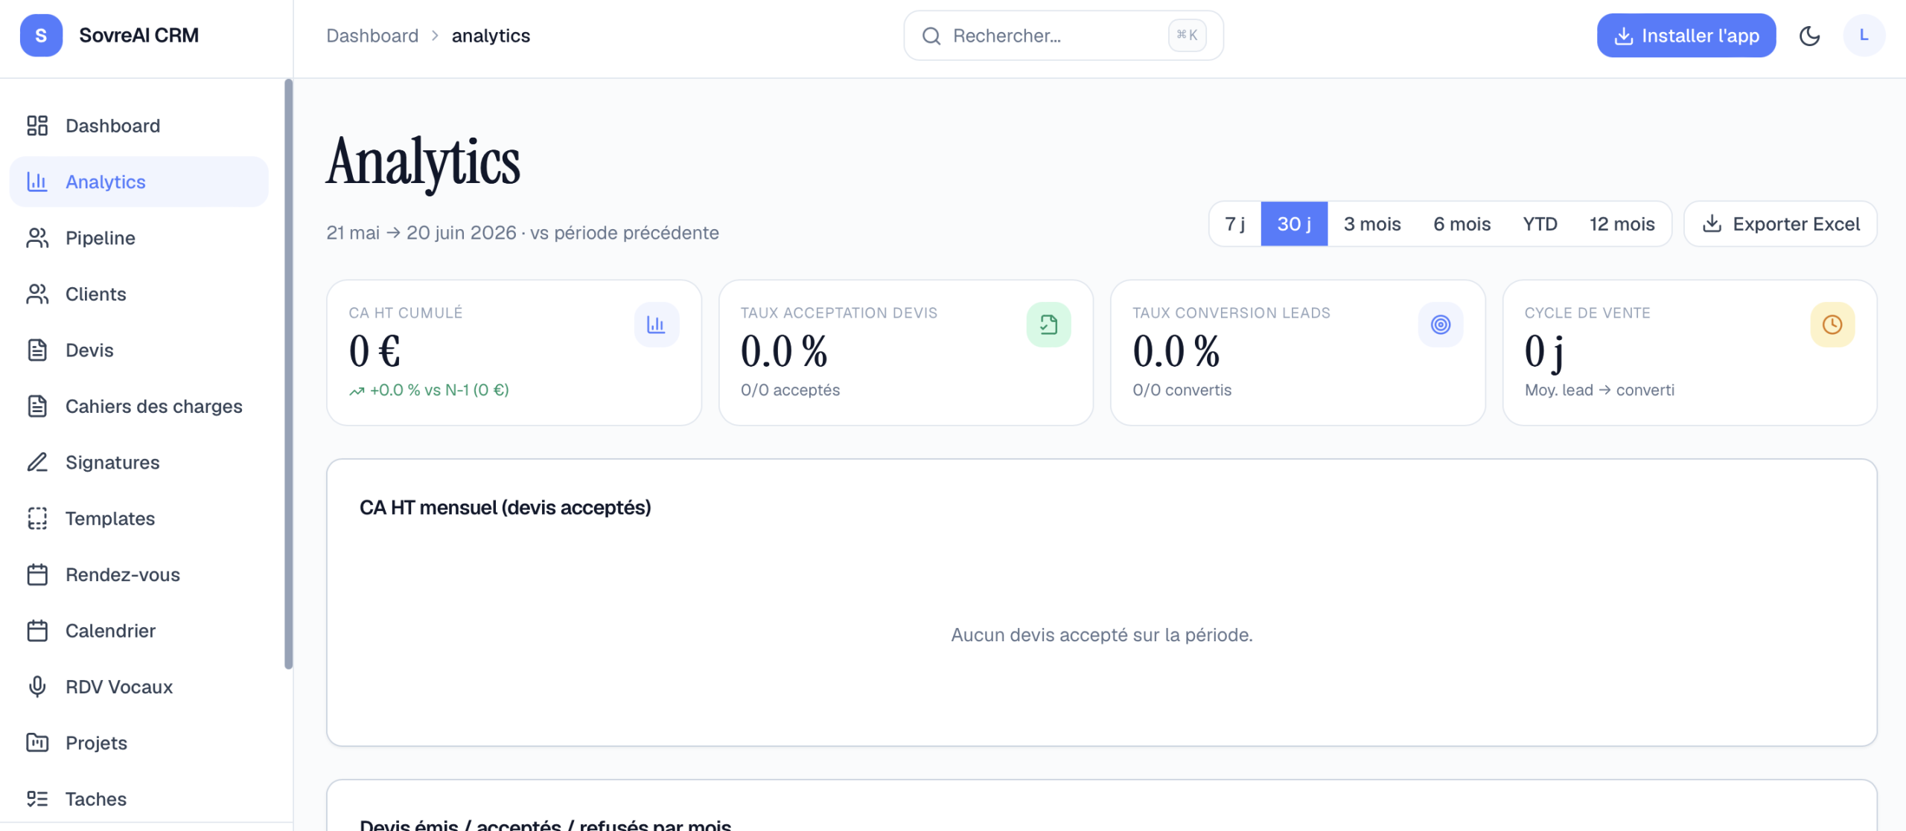This screenshot has width=1906, height=831.
Task: Click the ⌘K shortcut badge
Action: tap(1187, 35)
